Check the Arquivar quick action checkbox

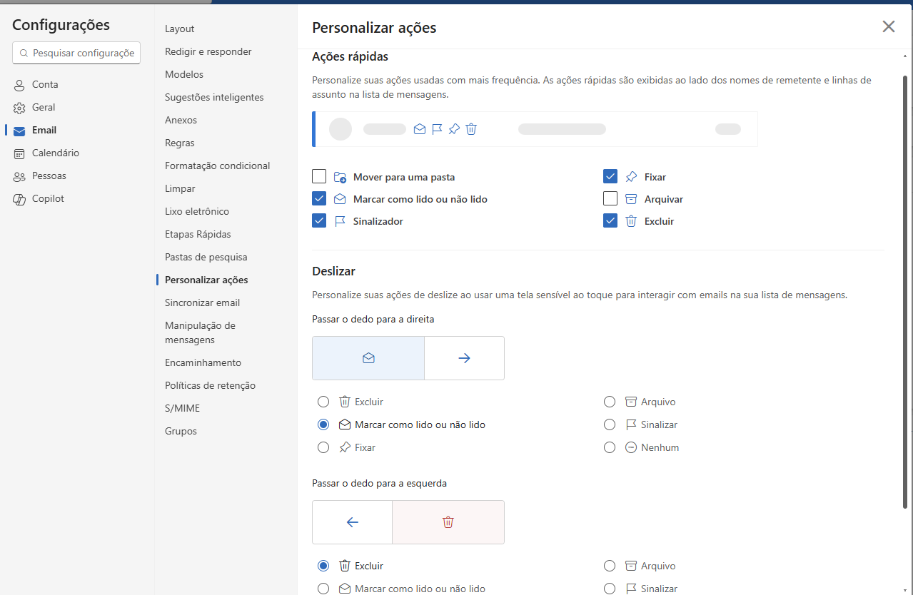[610, 198]
